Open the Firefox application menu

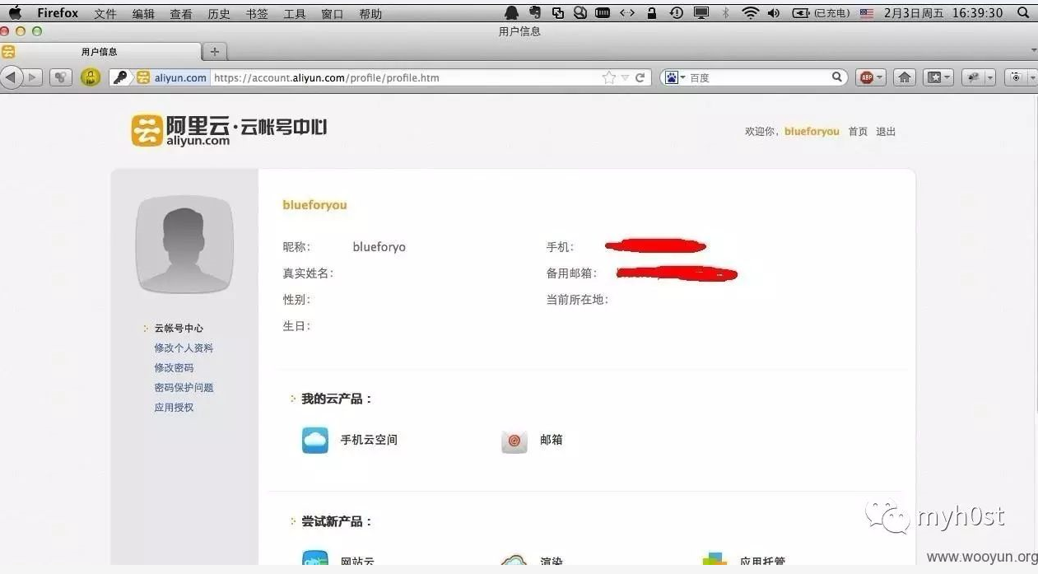(x=58, y=13)
